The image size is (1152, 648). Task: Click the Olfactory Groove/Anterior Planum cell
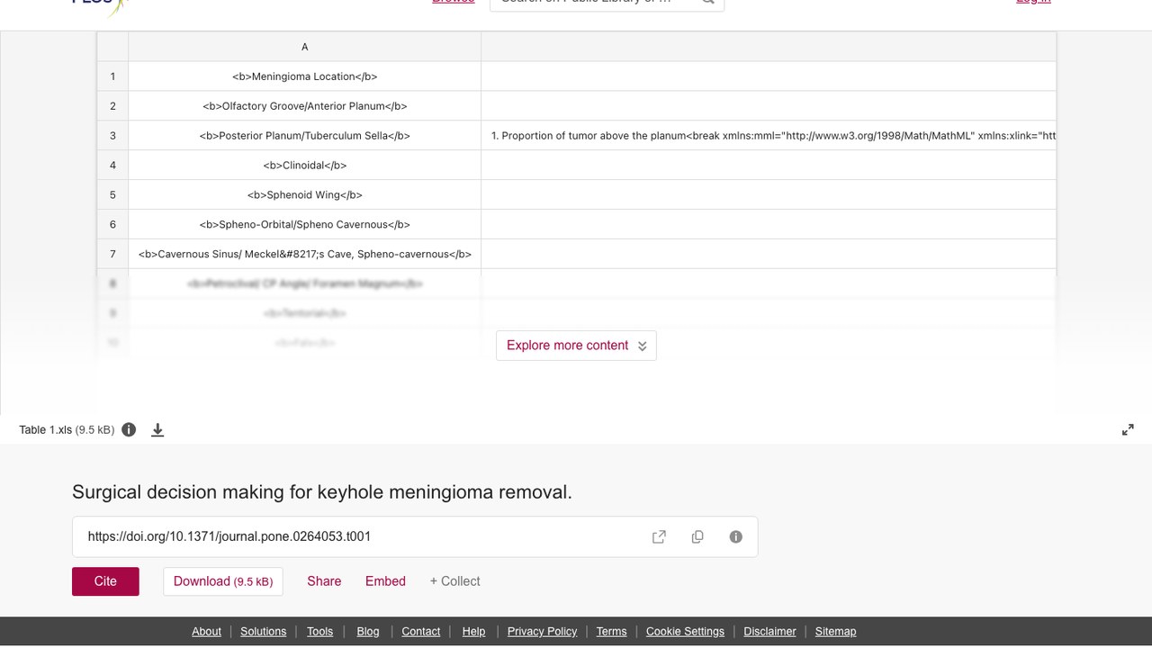pos(304,106)
